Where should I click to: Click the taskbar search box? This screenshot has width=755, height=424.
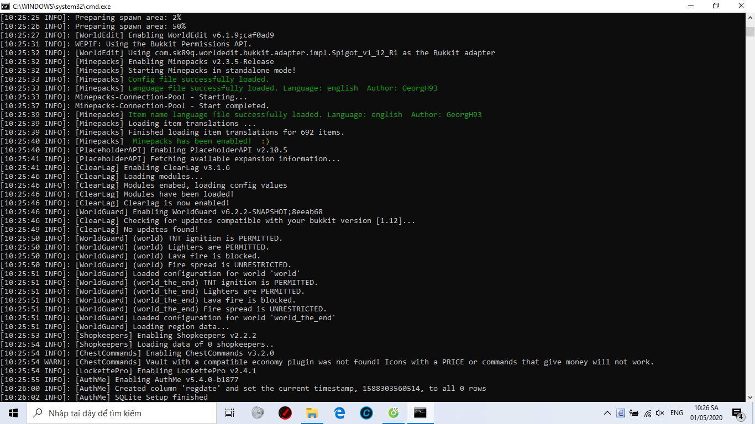point(122,413)
